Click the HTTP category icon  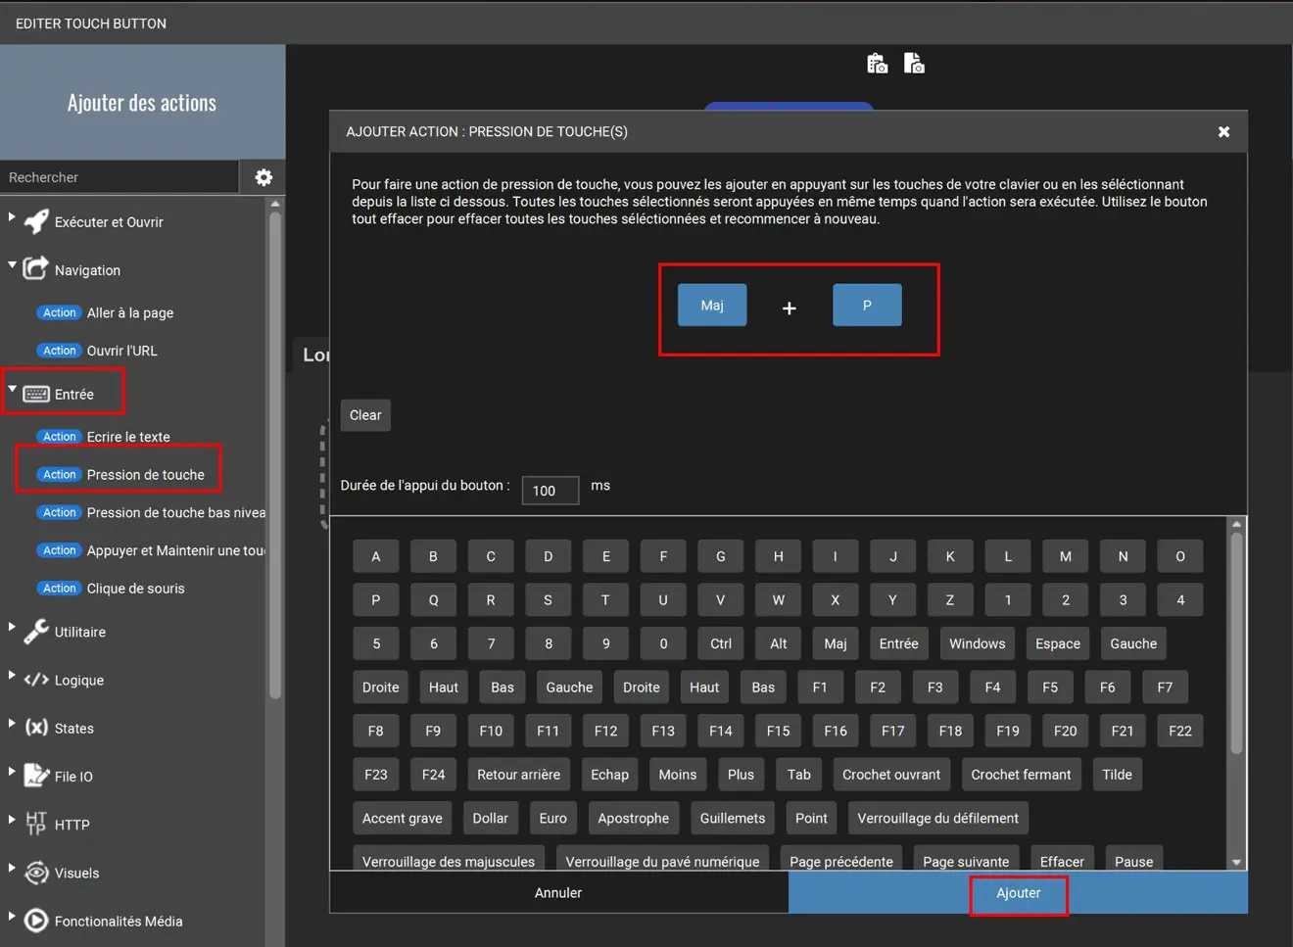coord(36,824)
